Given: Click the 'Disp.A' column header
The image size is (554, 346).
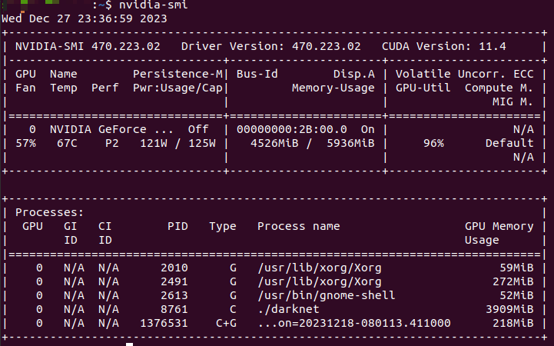Looking at the screenshot, I should (354, 75).
